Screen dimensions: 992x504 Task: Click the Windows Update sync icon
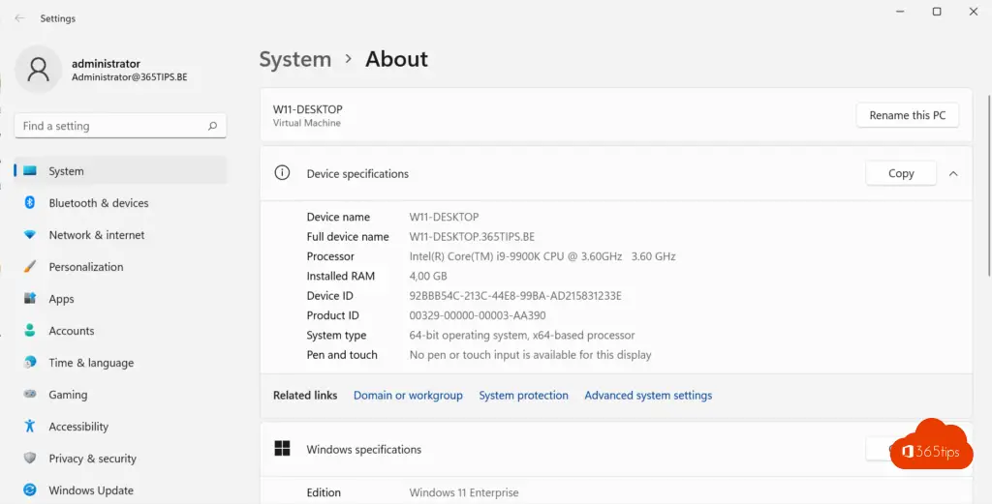30,490
